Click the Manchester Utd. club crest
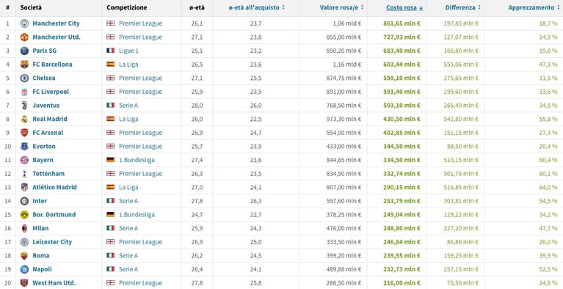The image size is (563, 289). [24, 37]
